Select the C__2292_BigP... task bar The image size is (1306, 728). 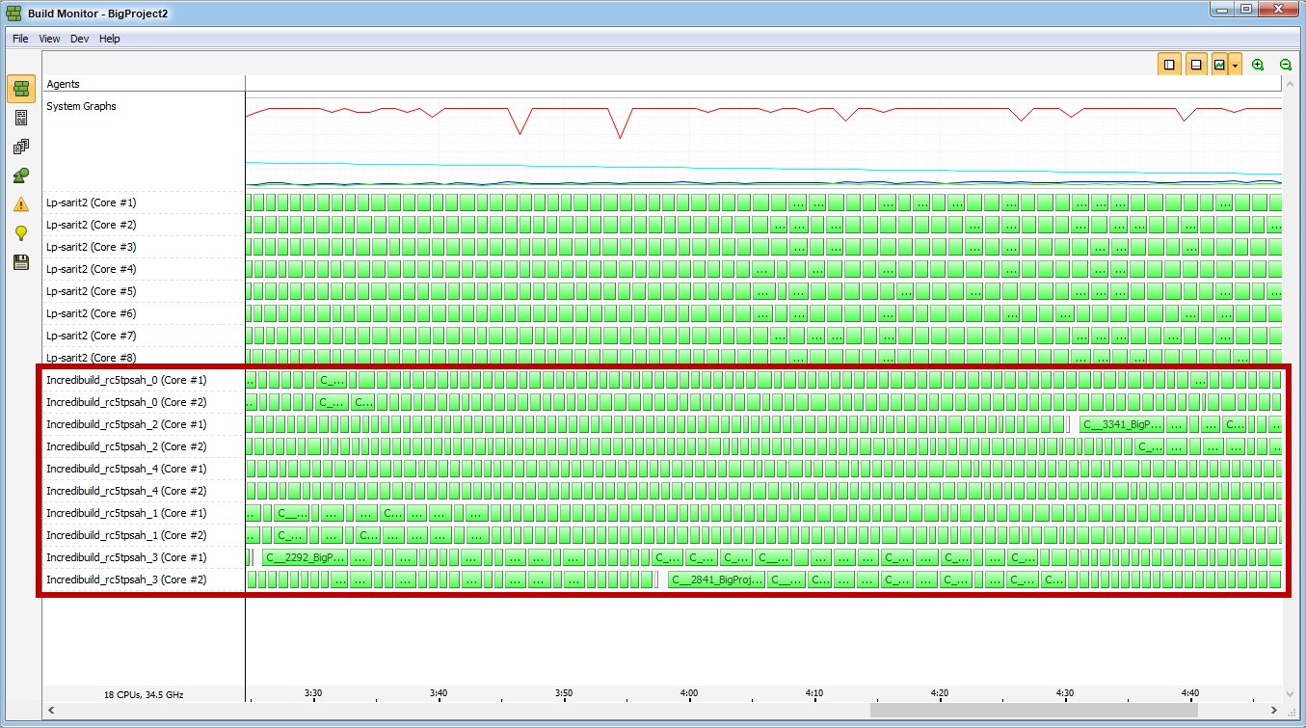(x=305, y=557)
